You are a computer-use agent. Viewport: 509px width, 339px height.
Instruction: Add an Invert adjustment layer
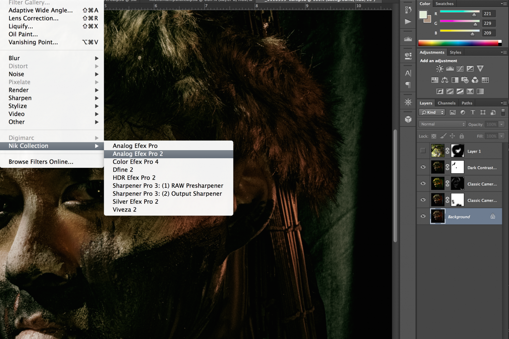(x=440, y=91)
